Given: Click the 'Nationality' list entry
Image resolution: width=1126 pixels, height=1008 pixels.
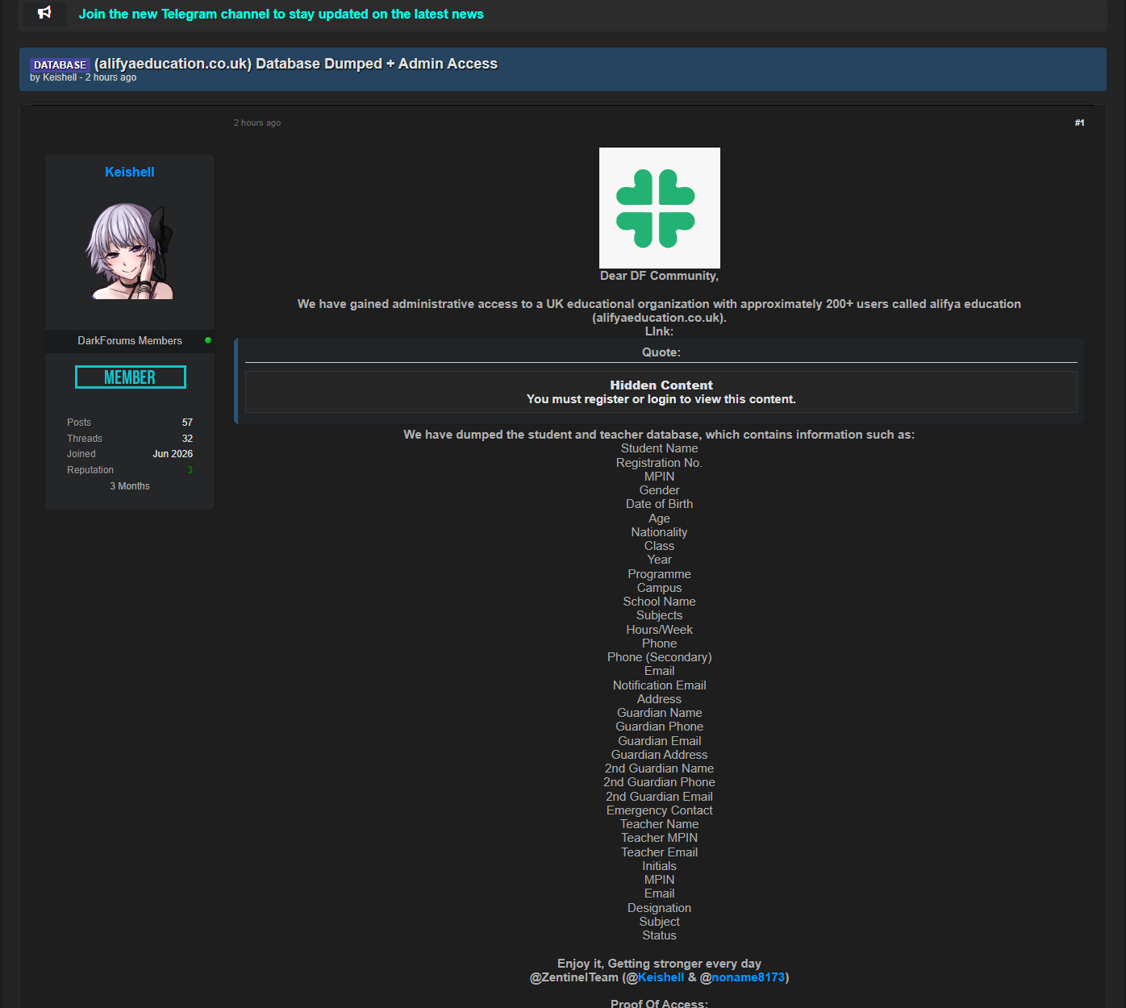Looking at the screenshot, I should 660,532.
